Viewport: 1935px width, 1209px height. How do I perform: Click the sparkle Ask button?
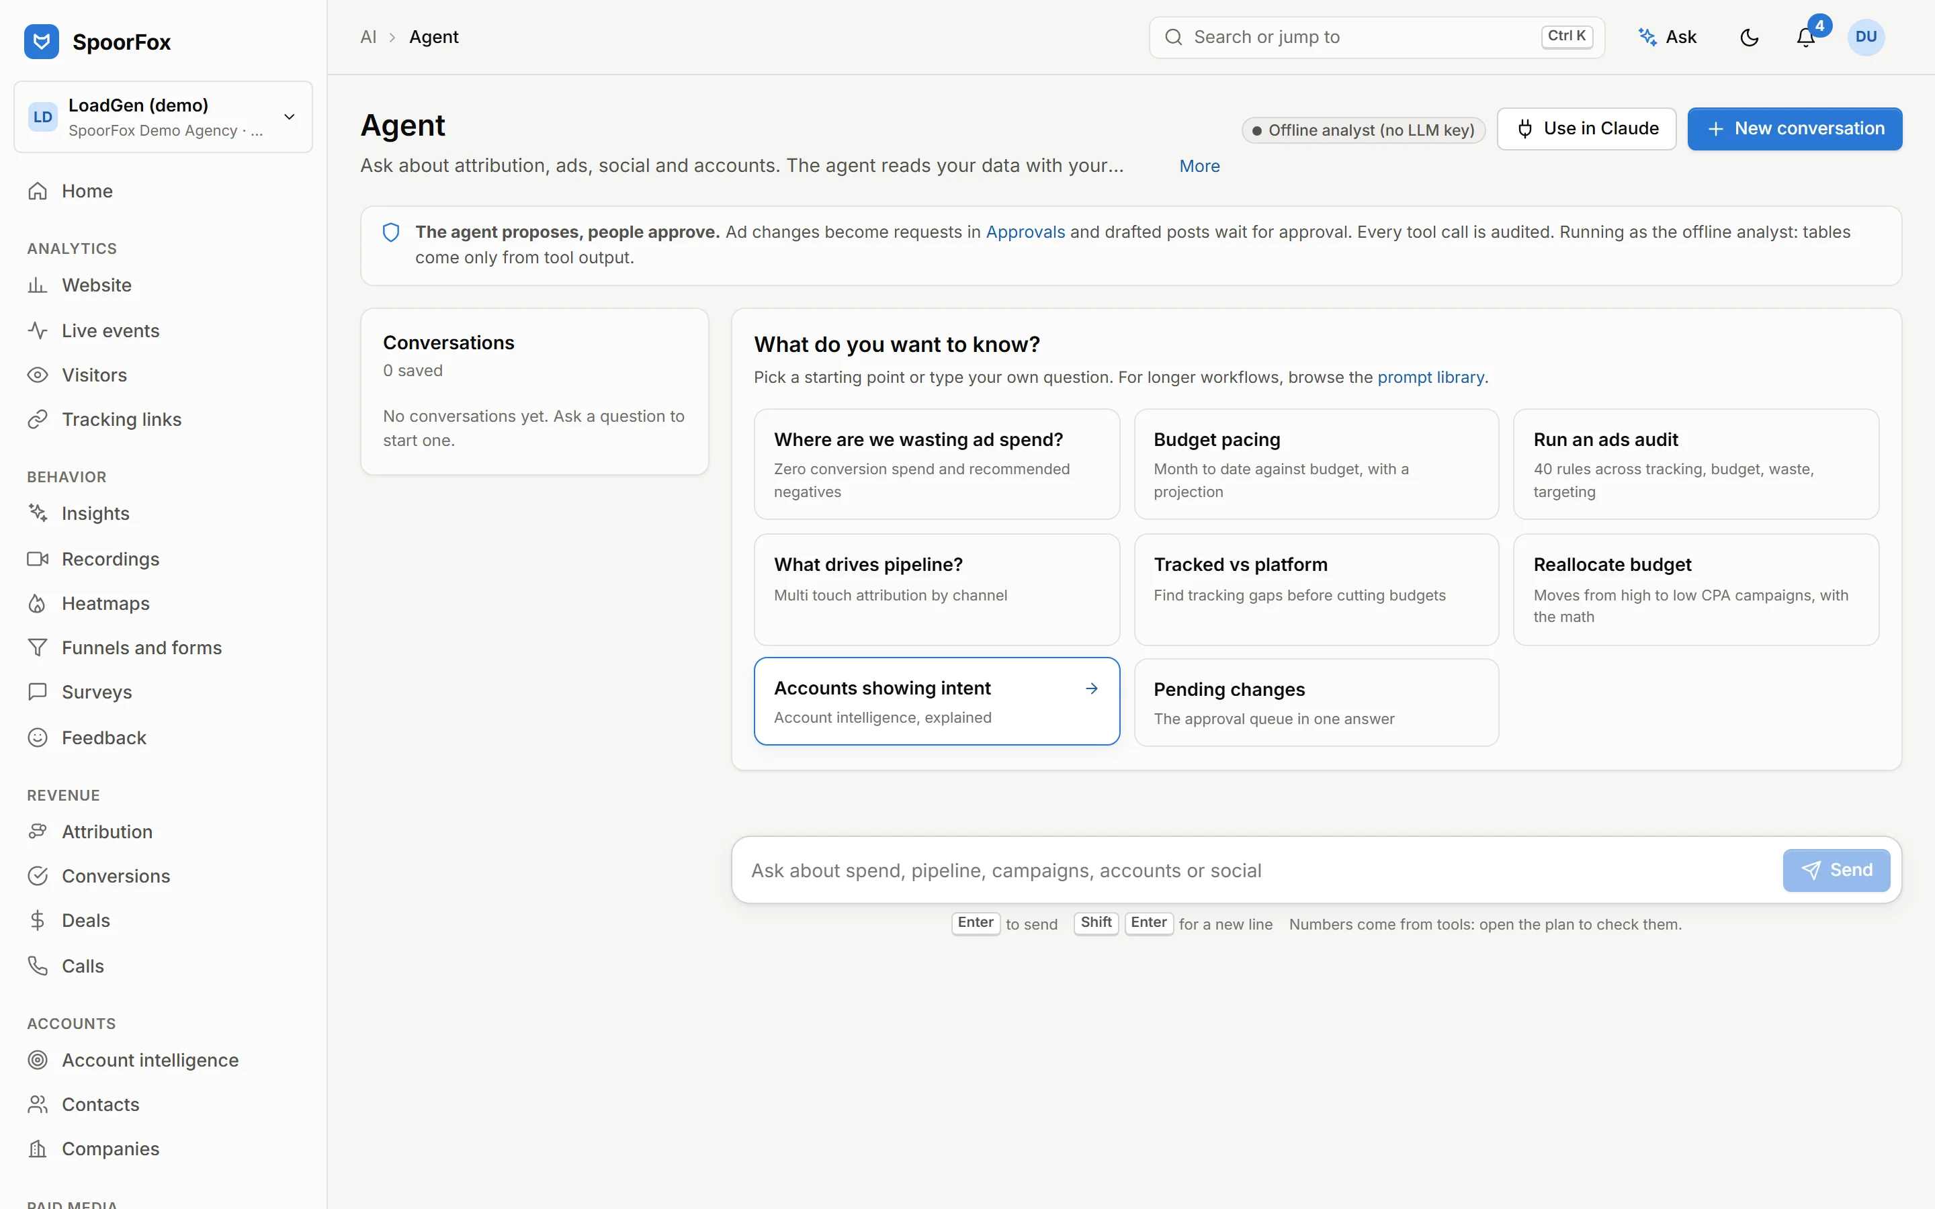(x=1667, y=38)
